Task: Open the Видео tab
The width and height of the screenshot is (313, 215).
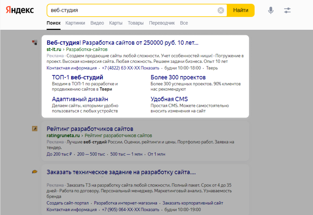Action: [97, 23]
